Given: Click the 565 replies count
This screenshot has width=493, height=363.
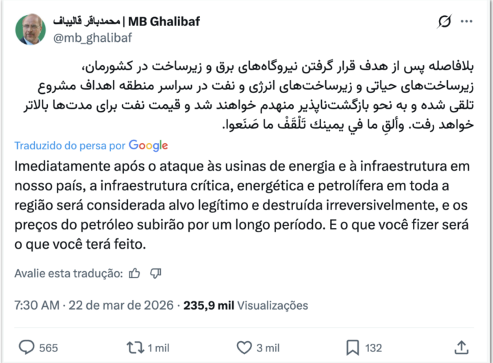Looking at the screenshot, I should pos(49,348).
